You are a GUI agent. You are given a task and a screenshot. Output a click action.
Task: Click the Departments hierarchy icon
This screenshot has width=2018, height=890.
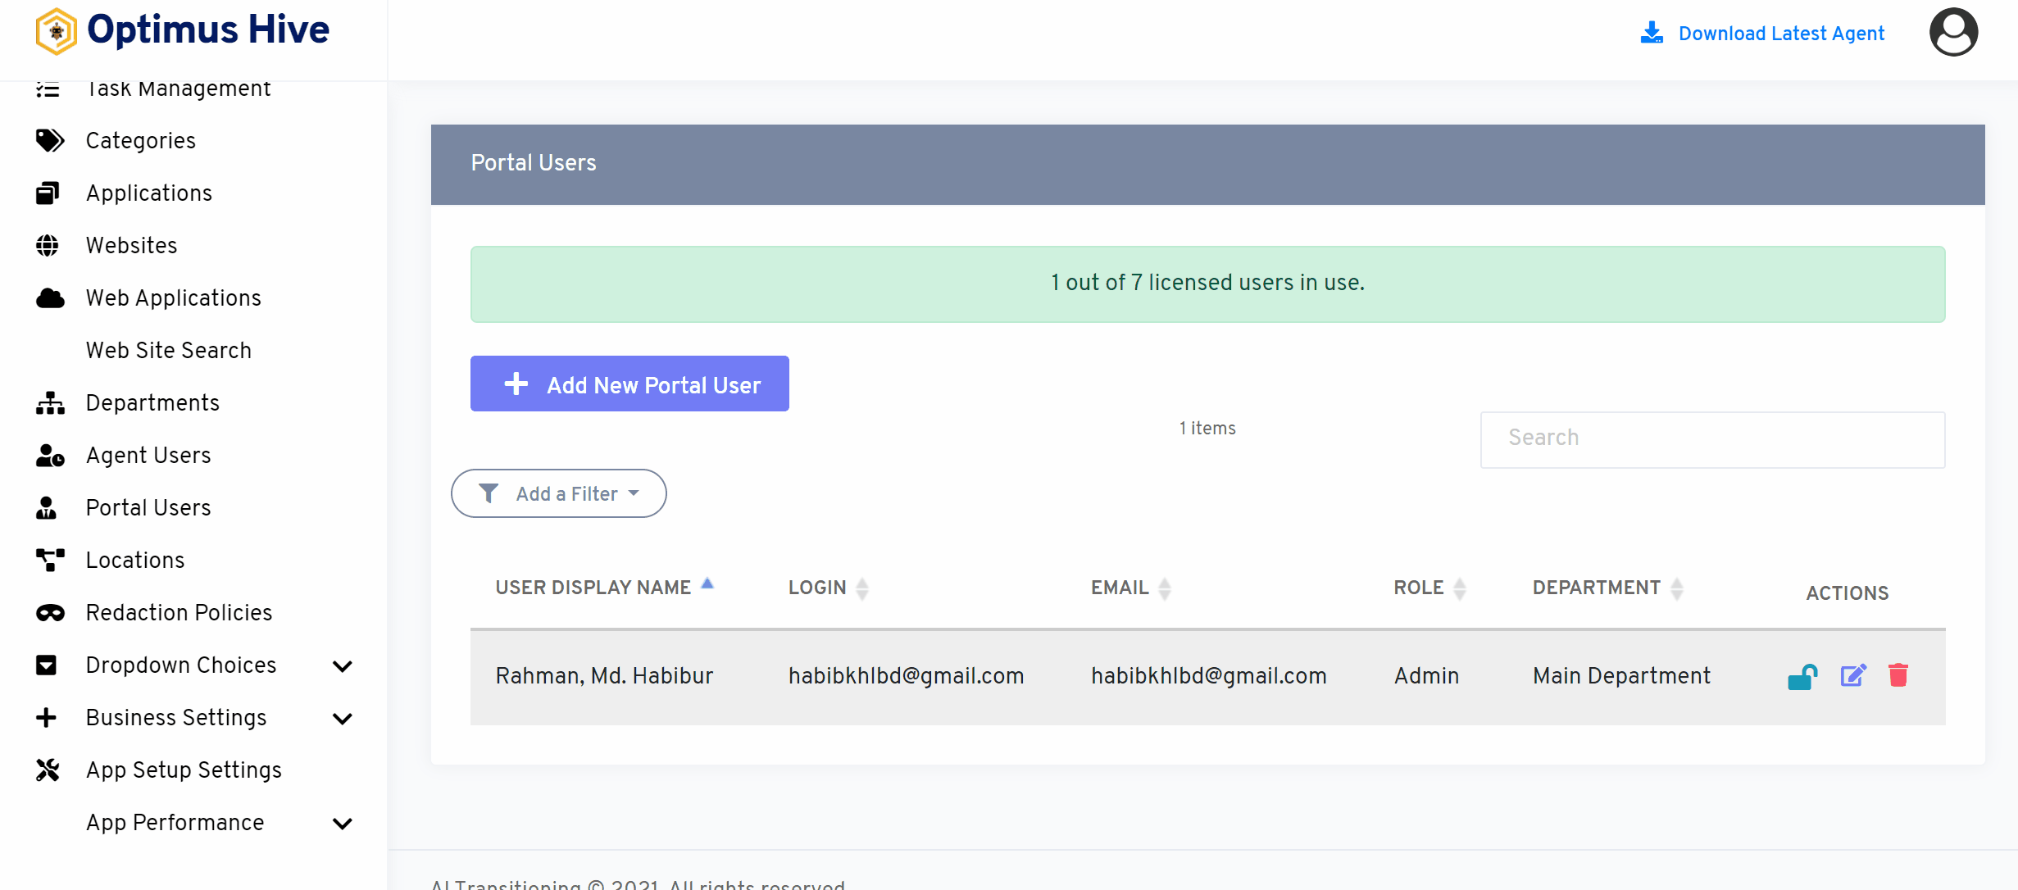click(49, 402)
